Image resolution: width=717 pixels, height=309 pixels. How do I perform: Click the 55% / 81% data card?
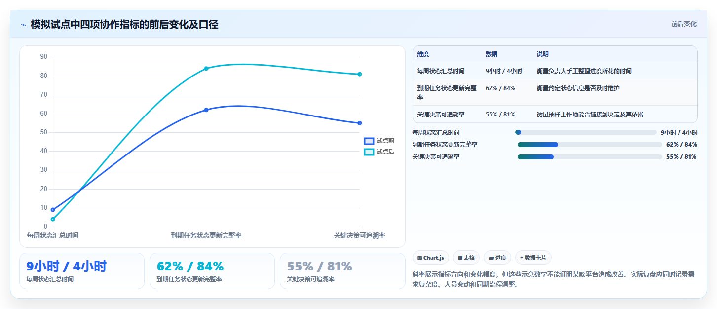[342, 271]
